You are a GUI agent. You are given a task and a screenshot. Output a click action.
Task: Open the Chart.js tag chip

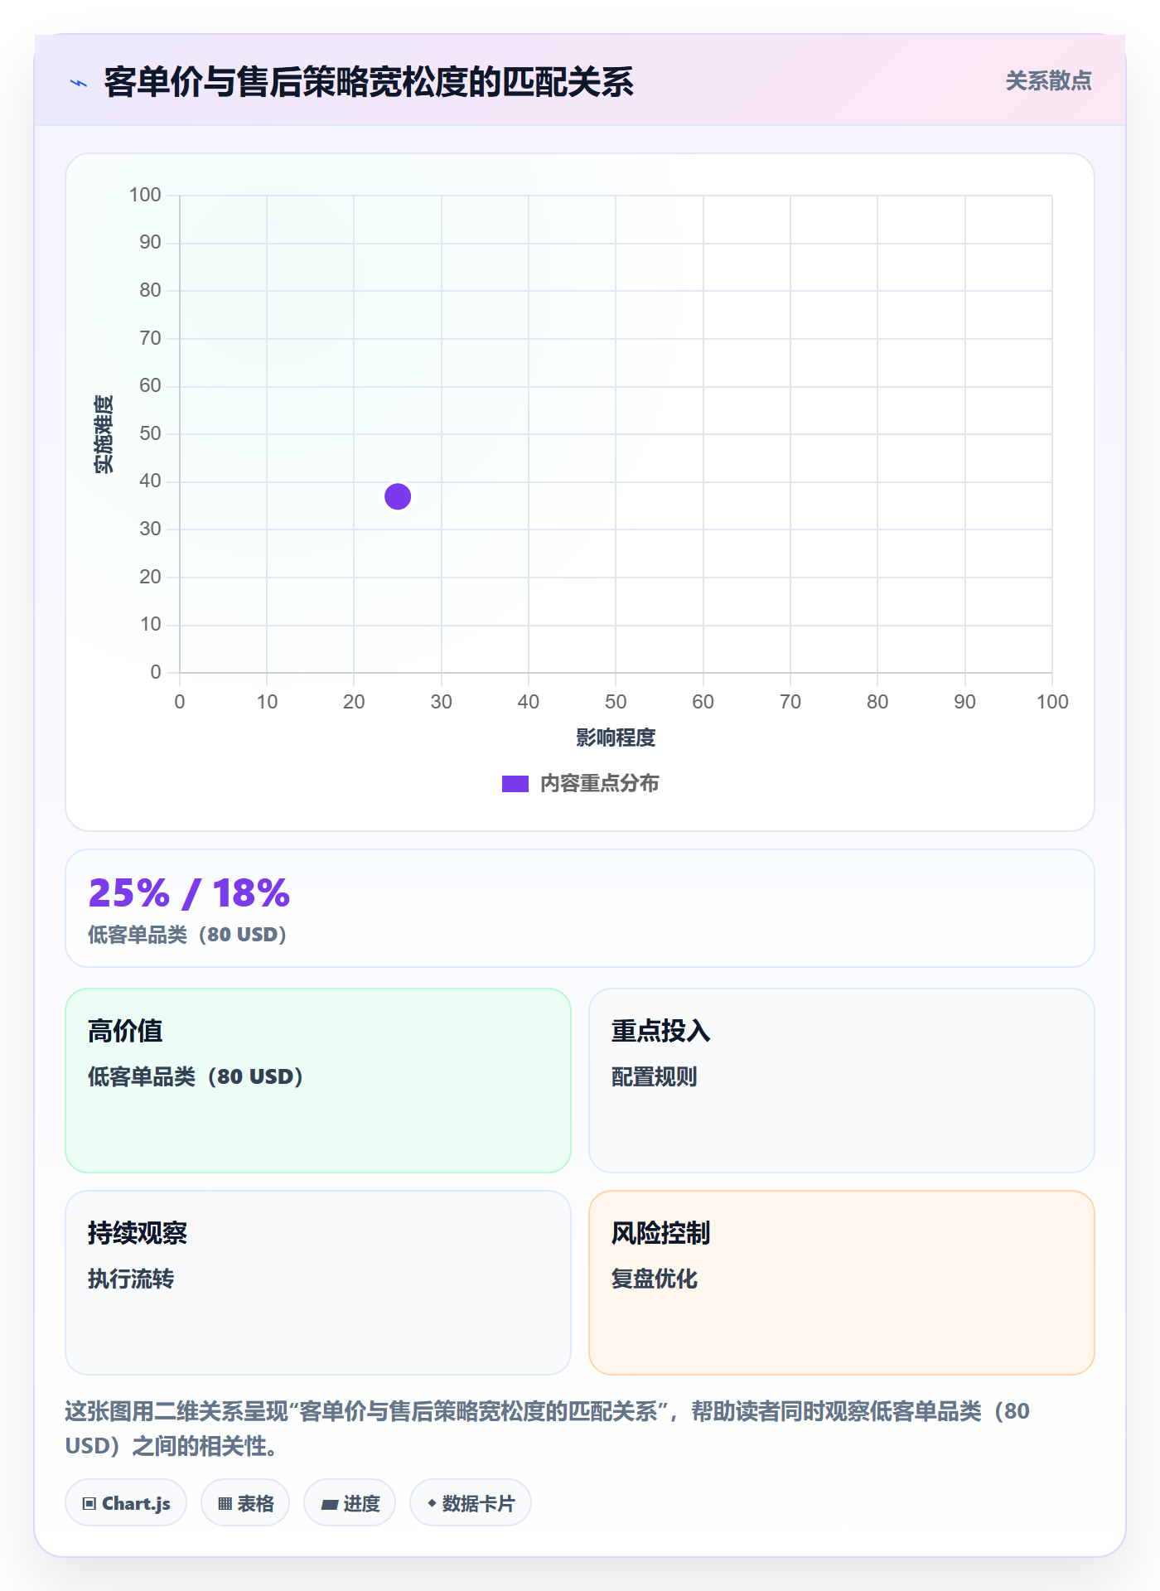point(126,1503)
